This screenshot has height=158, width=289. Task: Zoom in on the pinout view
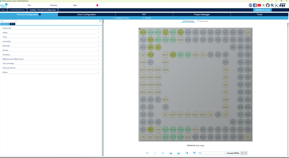tap(147, 153)
